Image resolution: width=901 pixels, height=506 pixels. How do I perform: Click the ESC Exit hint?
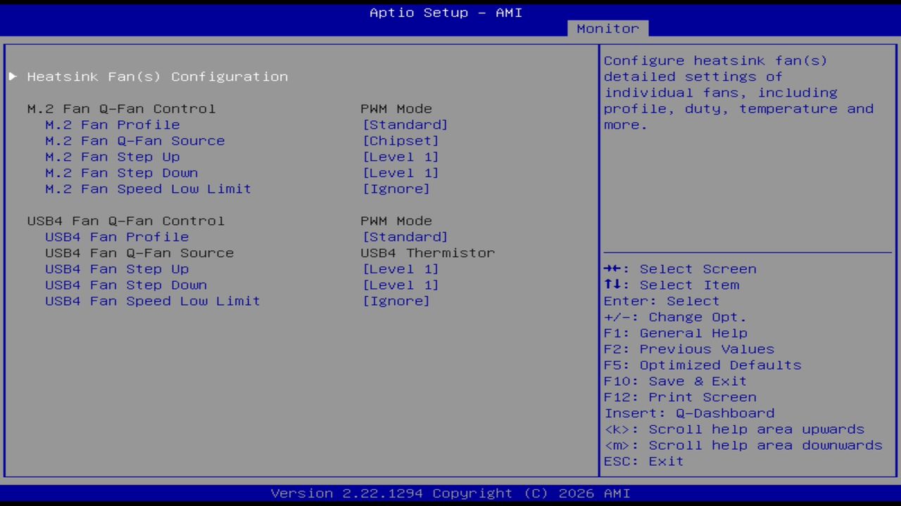tap(643, 461)
